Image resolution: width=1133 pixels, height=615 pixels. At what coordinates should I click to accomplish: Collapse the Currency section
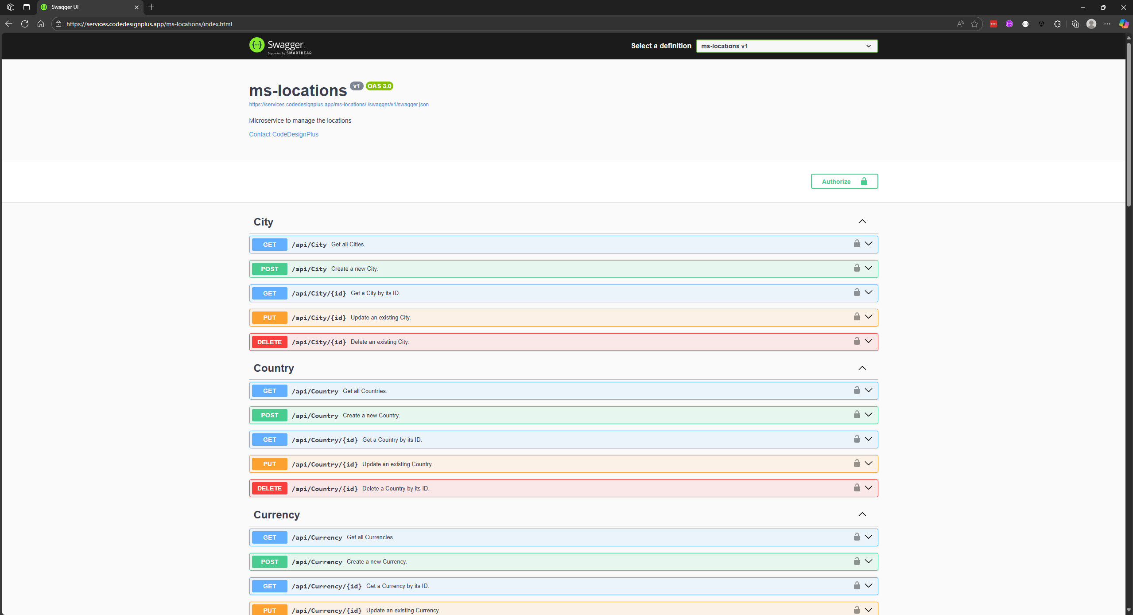(862, 514)
